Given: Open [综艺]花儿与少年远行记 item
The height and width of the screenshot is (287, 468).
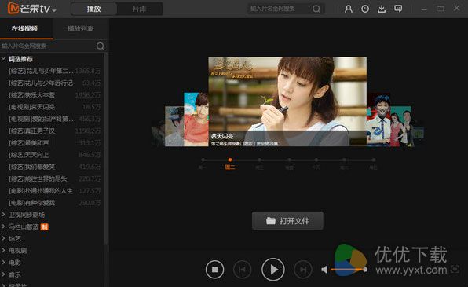Looking at the screenshot, I should pos(54,83).
